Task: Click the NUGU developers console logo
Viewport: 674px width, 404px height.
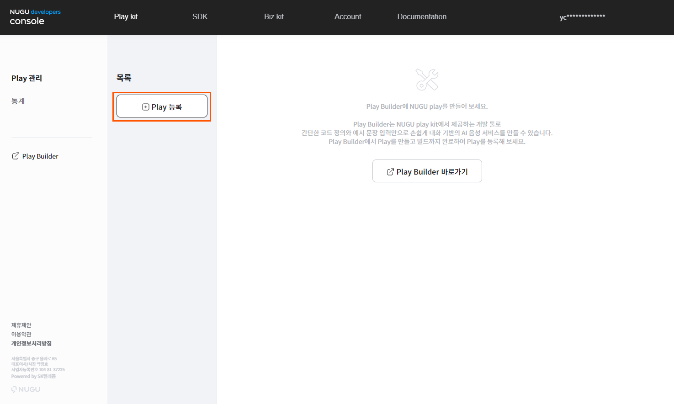Action: click(35, 17)
